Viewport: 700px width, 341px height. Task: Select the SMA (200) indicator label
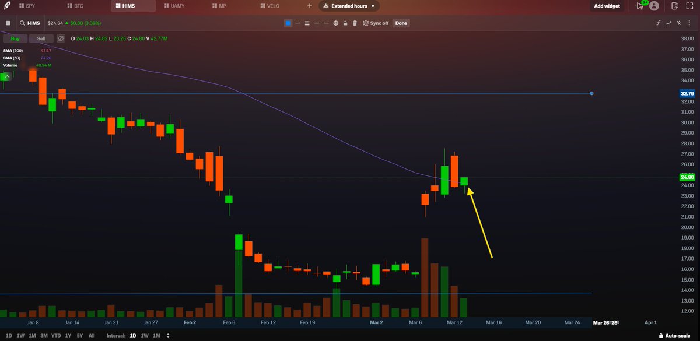(x=13, y=51)
